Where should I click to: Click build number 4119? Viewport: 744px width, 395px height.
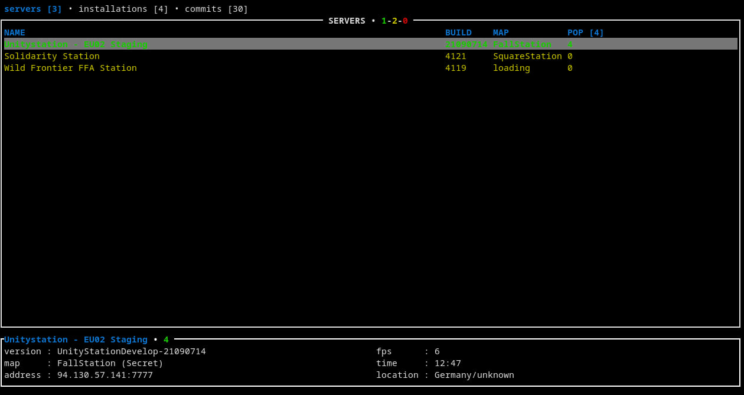456,68
